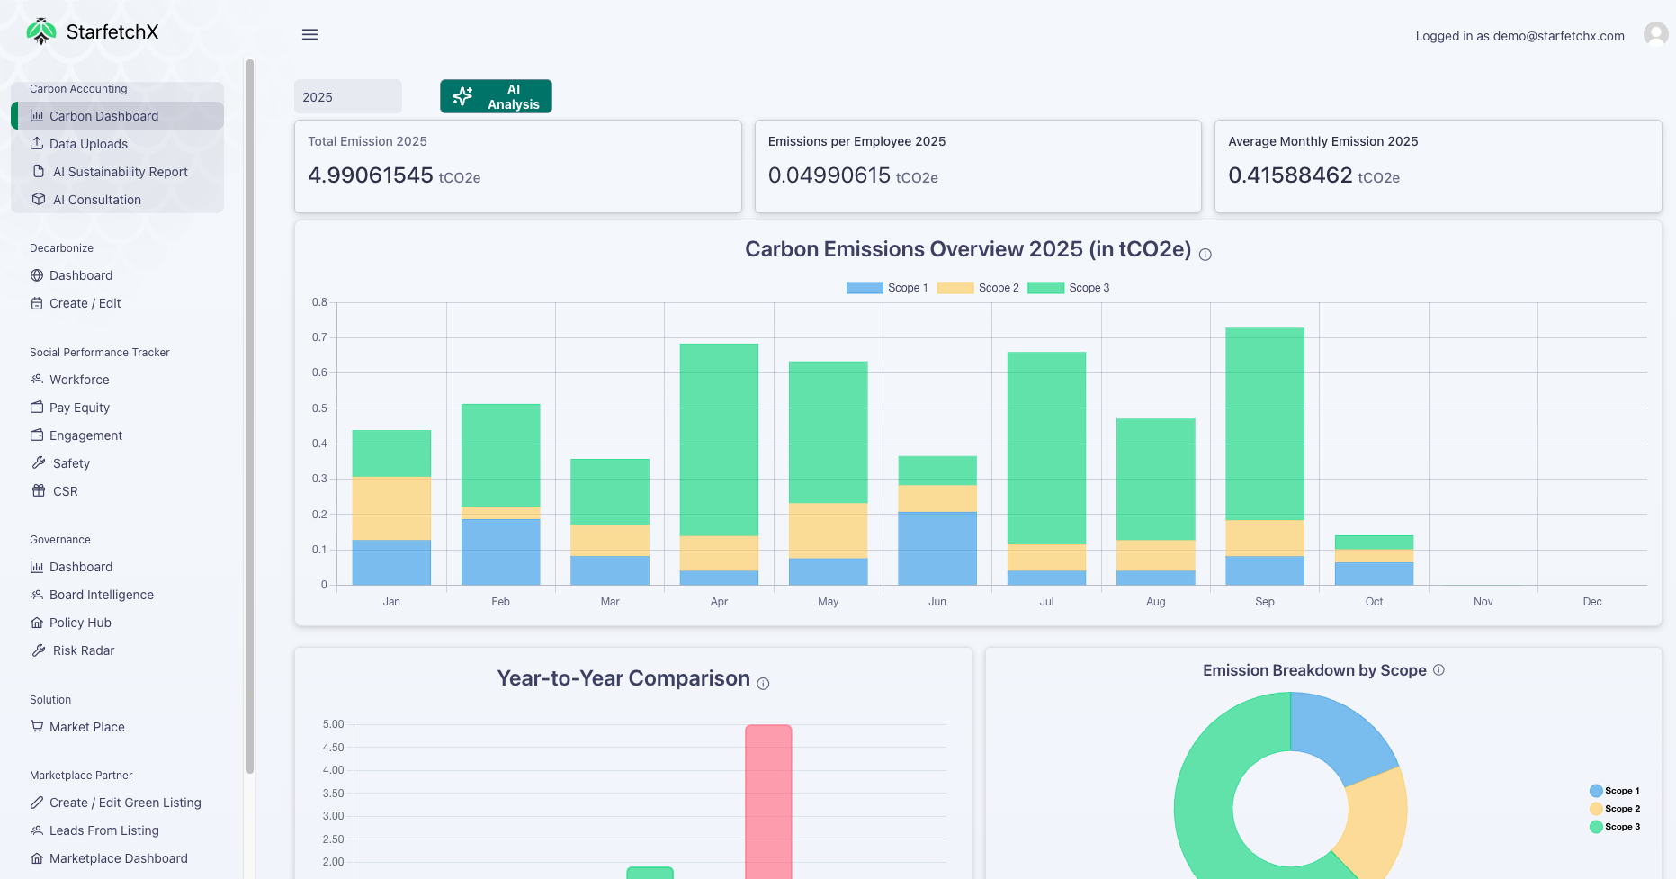Click the Risk Radar icon
Image resolution: width=1676 pixels, height=879 pixels.
(38, 650)
